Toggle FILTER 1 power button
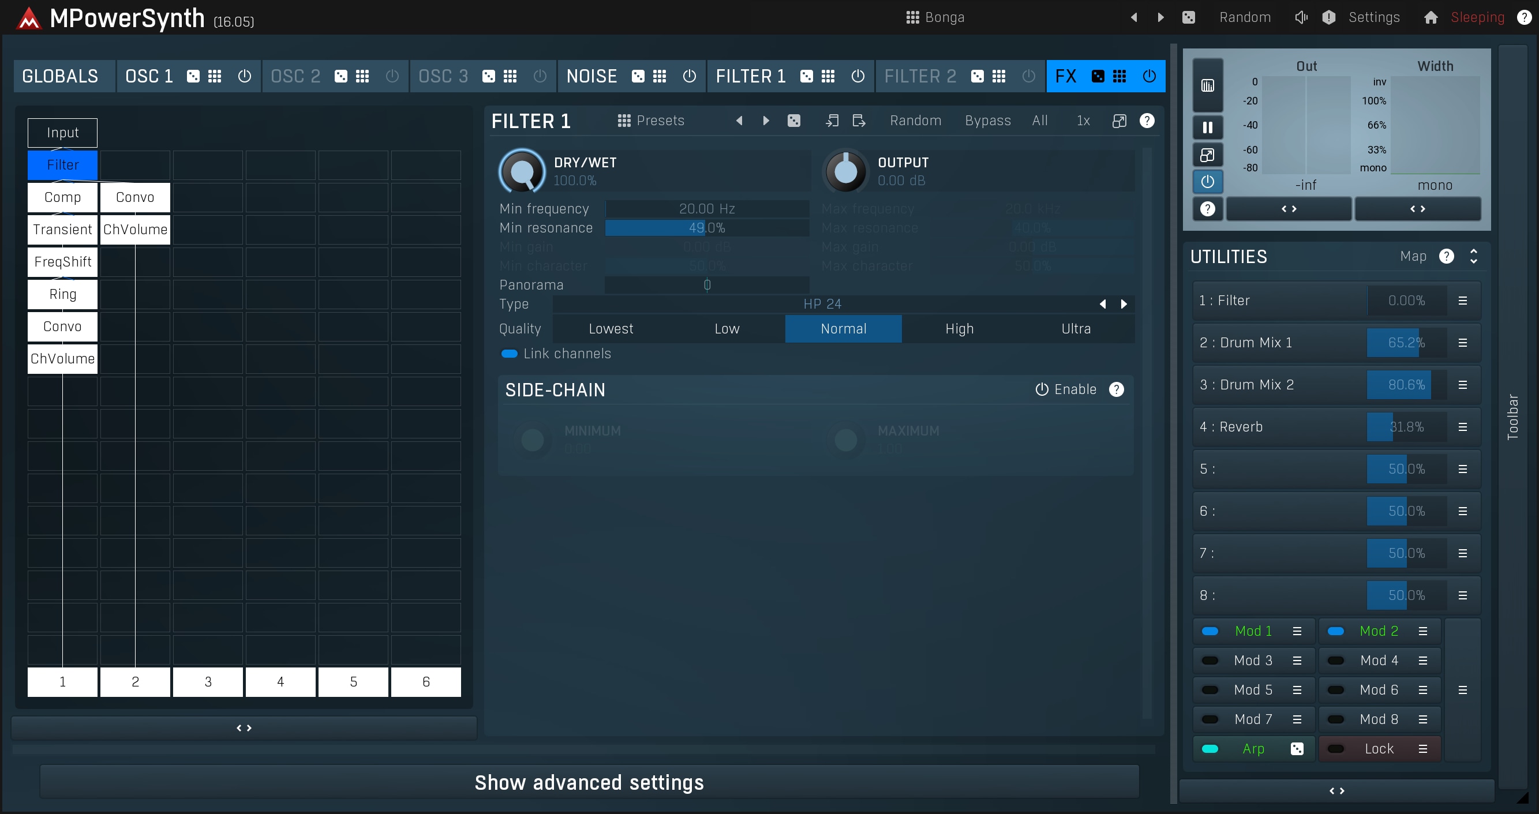 pyautogui.click(x=858, y=76)
